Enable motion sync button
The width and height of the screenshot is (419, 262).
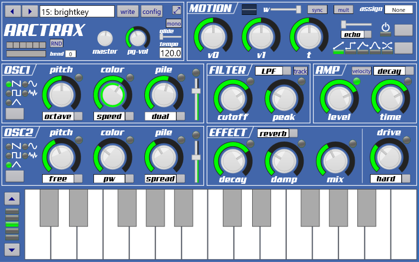(317, 10)
